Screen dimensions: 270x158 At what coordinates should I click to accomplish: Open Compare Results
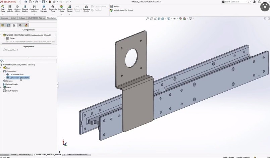click(x=86, y=9)
